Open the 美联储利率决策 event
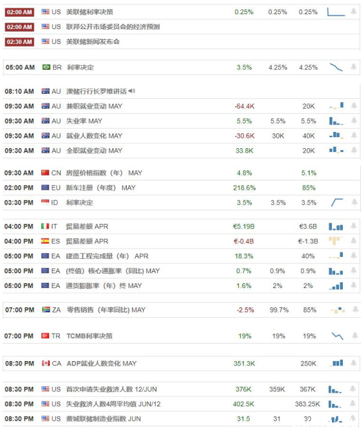 click(x=89, y=12)
